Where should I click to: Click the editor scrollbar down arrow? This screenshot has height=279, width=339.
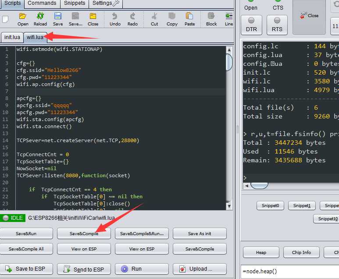(229, 206)
